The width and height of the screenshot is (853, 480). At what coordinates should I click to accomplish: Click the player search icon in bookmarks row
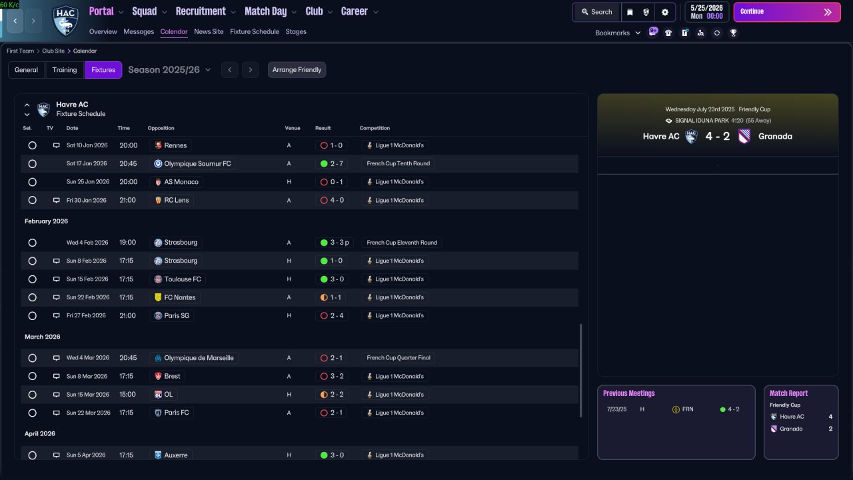click(x=700, y=33)
